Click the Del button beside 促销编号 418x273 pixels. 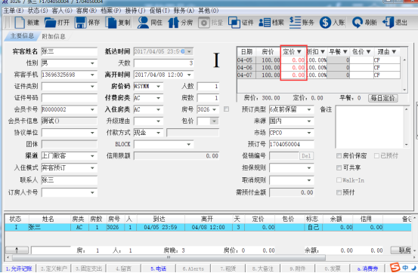pos(306,156)
